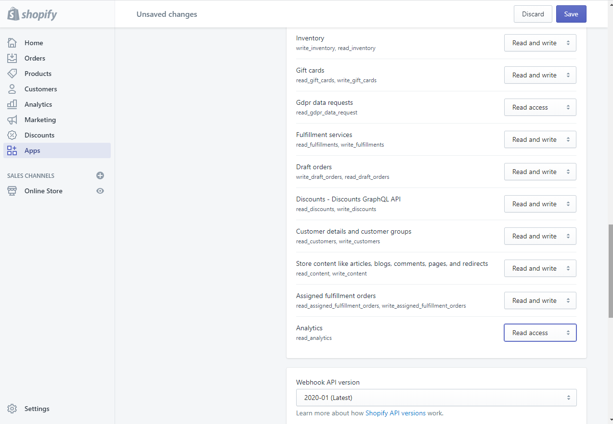613x424 pixels.
Task: View Online Store using eye icon
Action: [100, 191]
